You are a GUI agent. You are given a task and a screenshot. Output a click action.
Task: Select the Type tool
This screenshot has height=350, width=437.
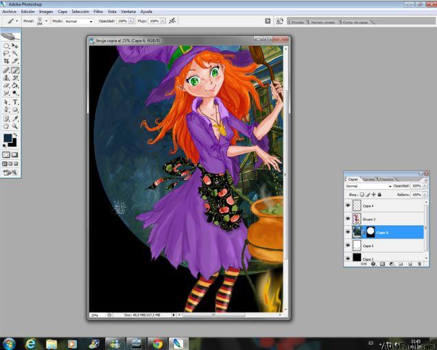point(15,102)
